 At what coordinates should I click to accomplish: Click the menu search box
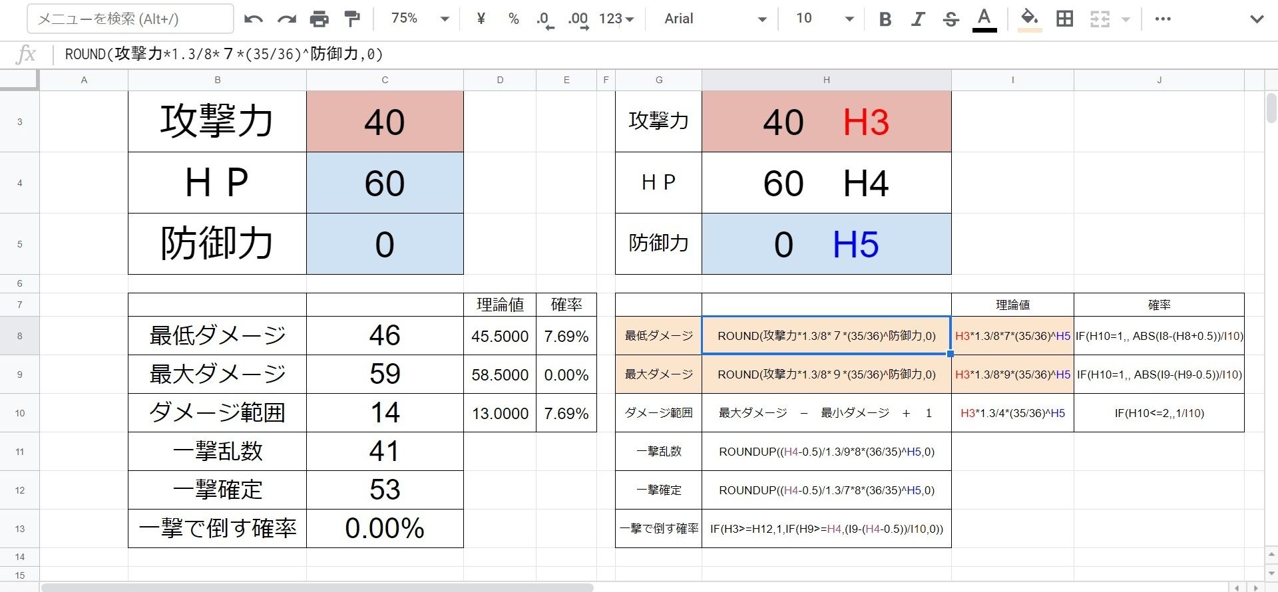[130, 19]
